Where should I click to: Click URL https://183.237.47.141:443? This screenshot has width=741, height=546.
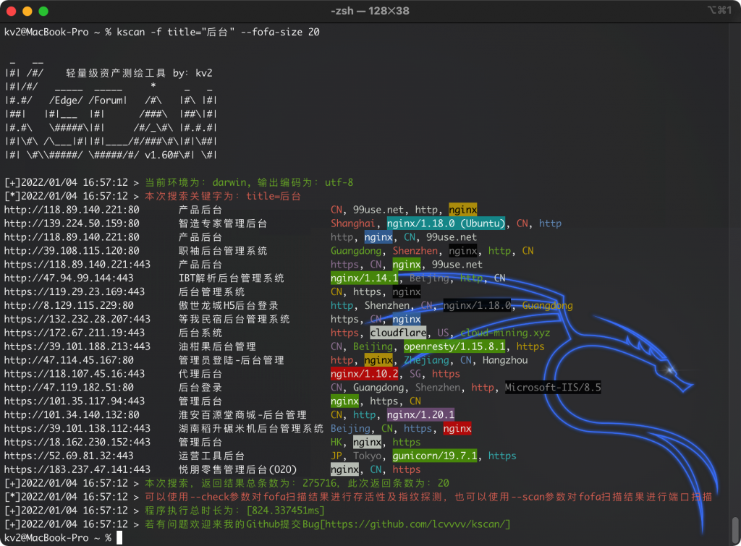(x=77, y=470)
